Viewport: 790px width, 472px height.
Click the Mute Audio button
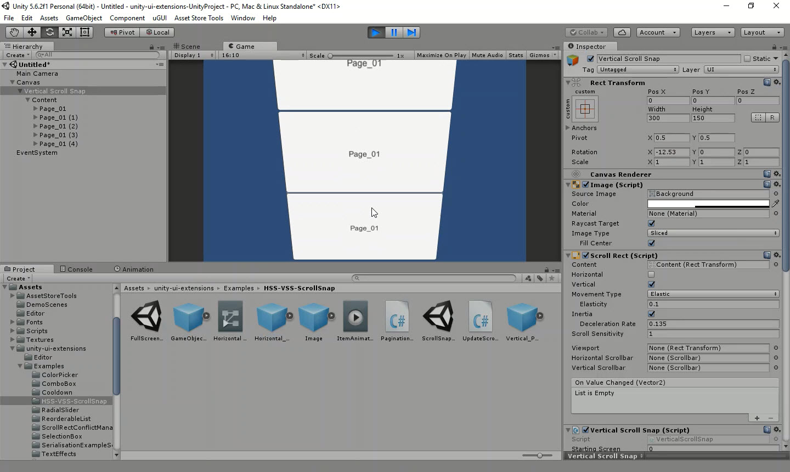[487, 55]
